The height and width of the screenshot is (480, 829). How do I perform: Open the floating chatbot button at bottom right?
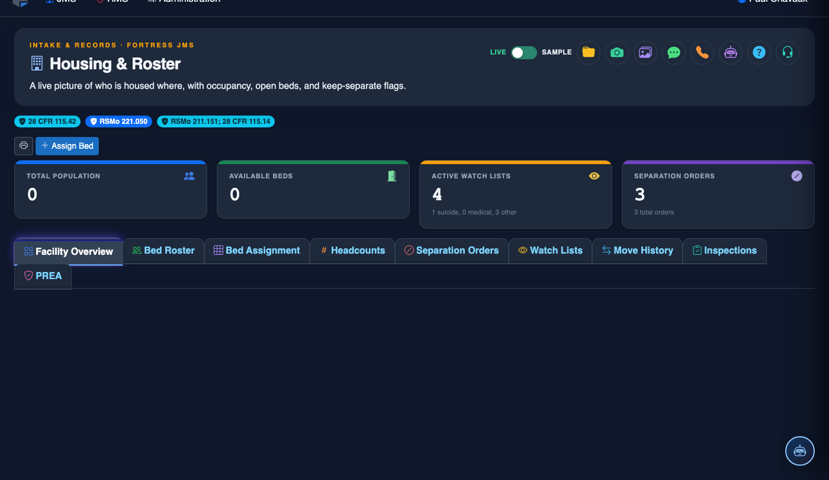pyautogui.click(x=800, y=451)
